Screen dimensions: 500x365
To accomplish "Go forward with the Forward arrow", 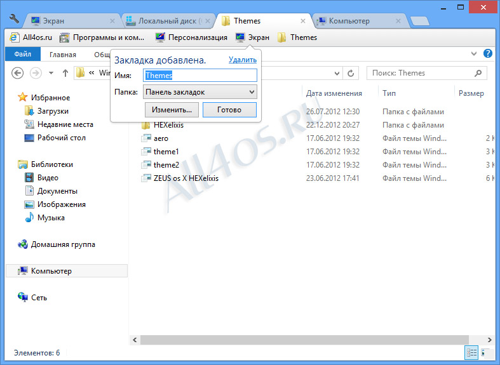I will coord(36,73).
